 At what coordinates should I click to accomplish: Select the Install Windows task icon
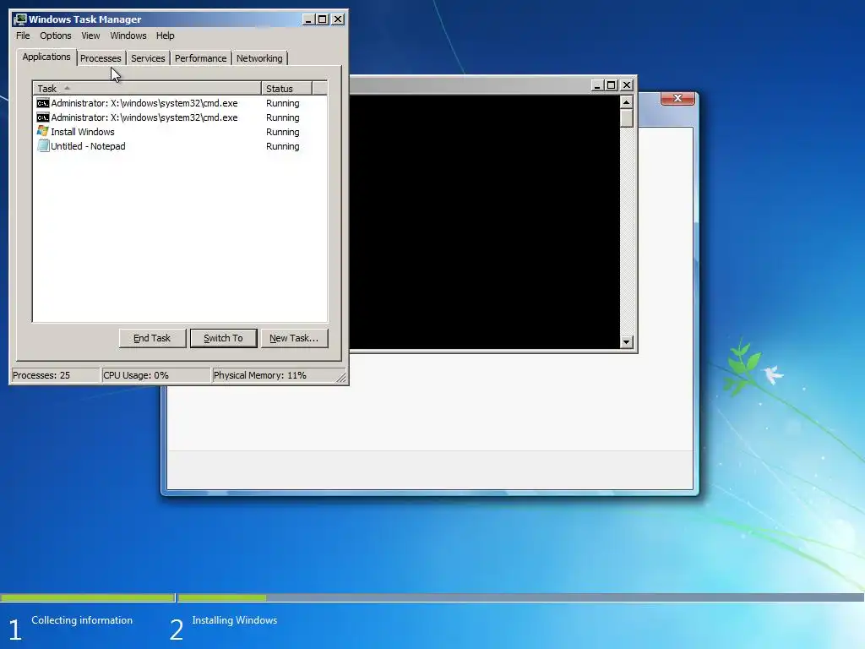[42, 131]
